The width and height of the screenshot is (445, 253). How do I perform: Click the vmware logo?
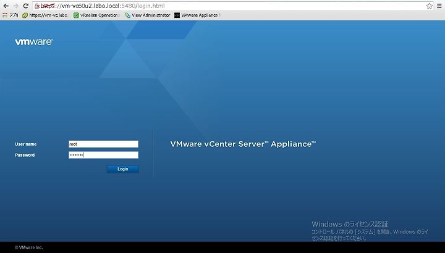tap(34, 42)
